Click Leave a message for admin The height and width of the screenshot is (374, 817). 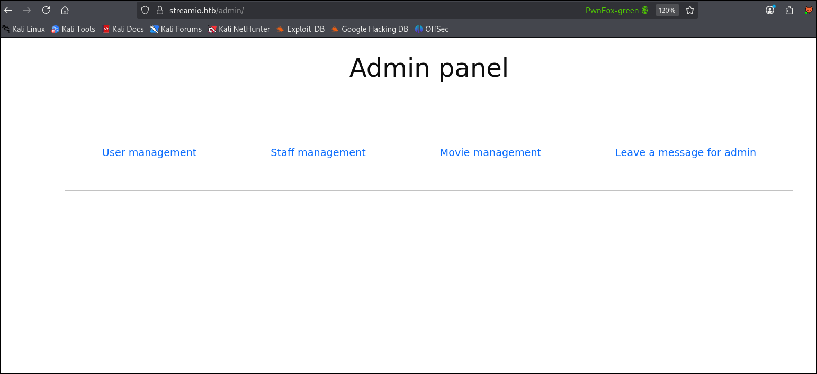[686, 152]
